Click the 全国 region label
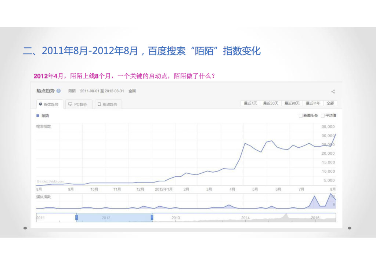This screenshot has height=265, width=376. (132, 91)
